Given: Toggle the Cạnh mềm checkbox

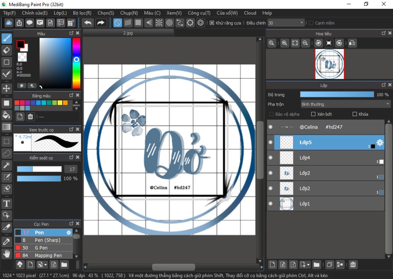Looking at the screenshot, I should pos(311,23).
